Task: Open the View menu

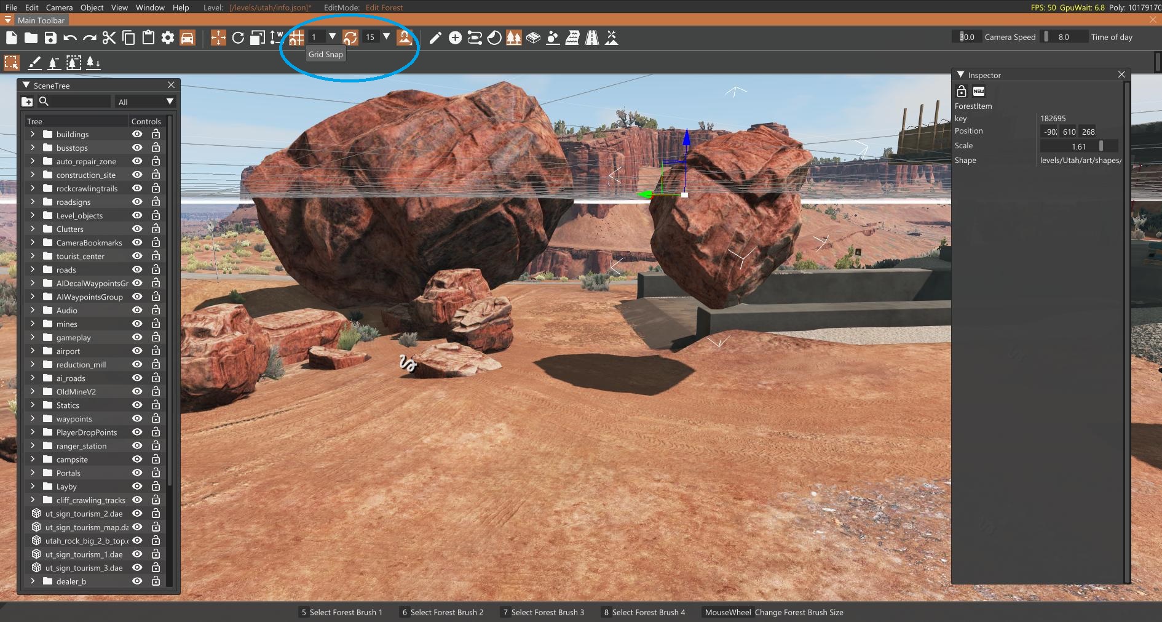Action: point(119,7)
